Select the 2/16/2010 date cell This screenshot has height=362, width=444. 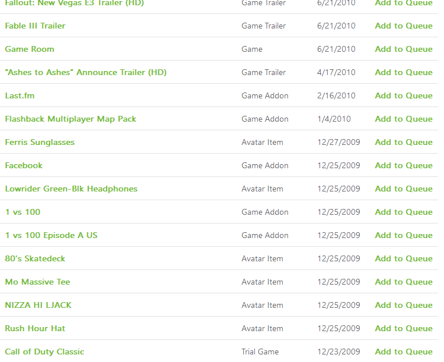pos(336,95)
